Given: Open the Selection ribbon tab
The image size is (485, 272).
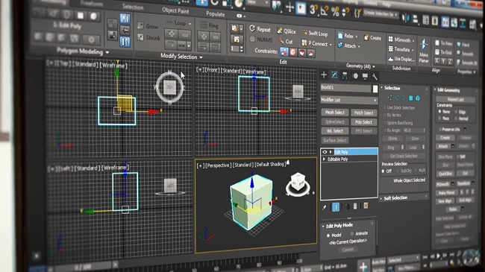Looking at the screenshot, I should [133, 7].
